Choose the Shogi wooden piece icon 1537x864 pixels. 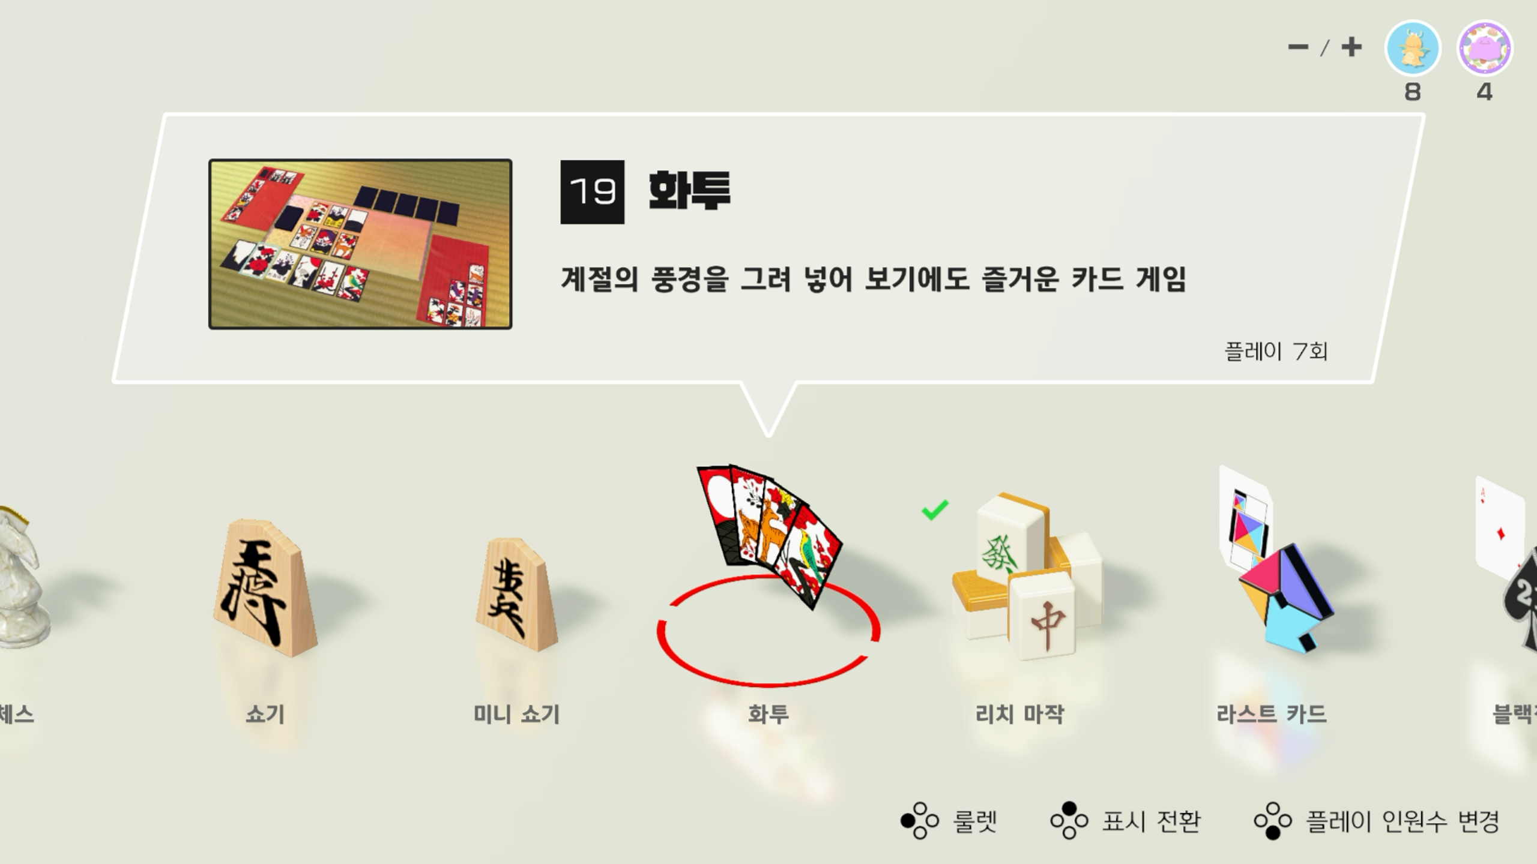click(x=265, y=587)
